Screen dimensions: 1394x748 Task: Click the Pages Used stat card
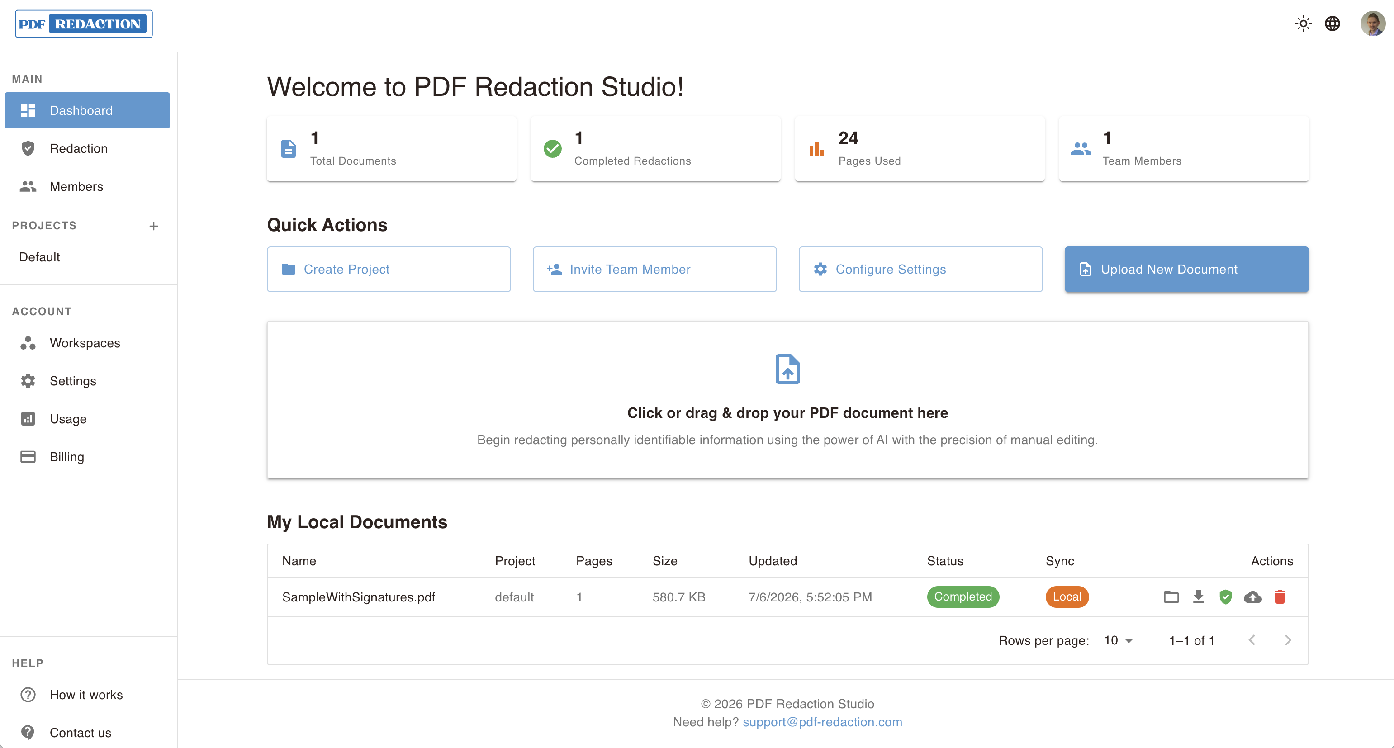click(x=920, y=149)
